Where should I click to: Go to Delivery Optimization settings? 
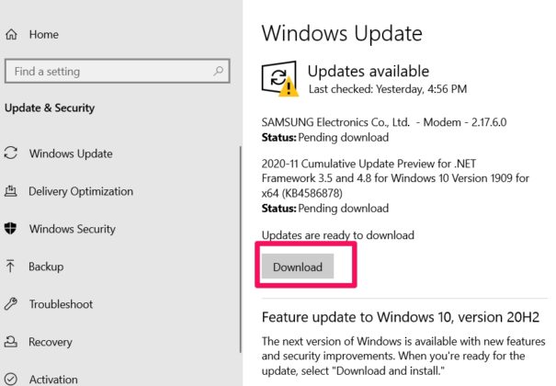[81, 191]
